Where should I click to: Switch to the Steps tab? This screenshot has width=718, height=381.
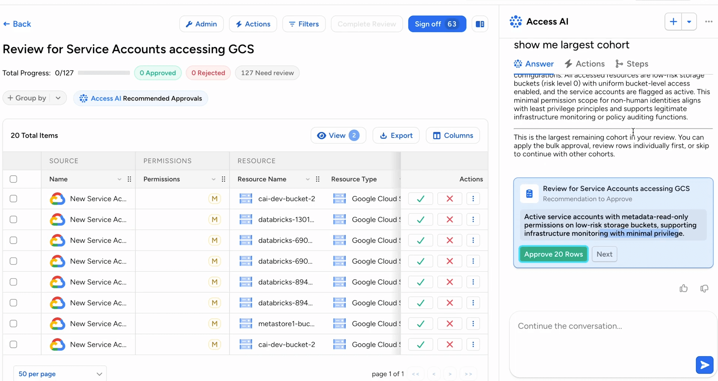coord(632,64)
